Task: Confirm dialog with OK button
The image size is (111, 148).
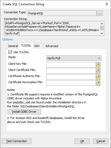Action: click(x=82, y=141)
